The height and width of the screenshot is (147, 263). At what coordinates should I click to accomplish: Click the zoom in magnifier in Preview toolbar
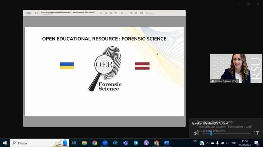111,13
